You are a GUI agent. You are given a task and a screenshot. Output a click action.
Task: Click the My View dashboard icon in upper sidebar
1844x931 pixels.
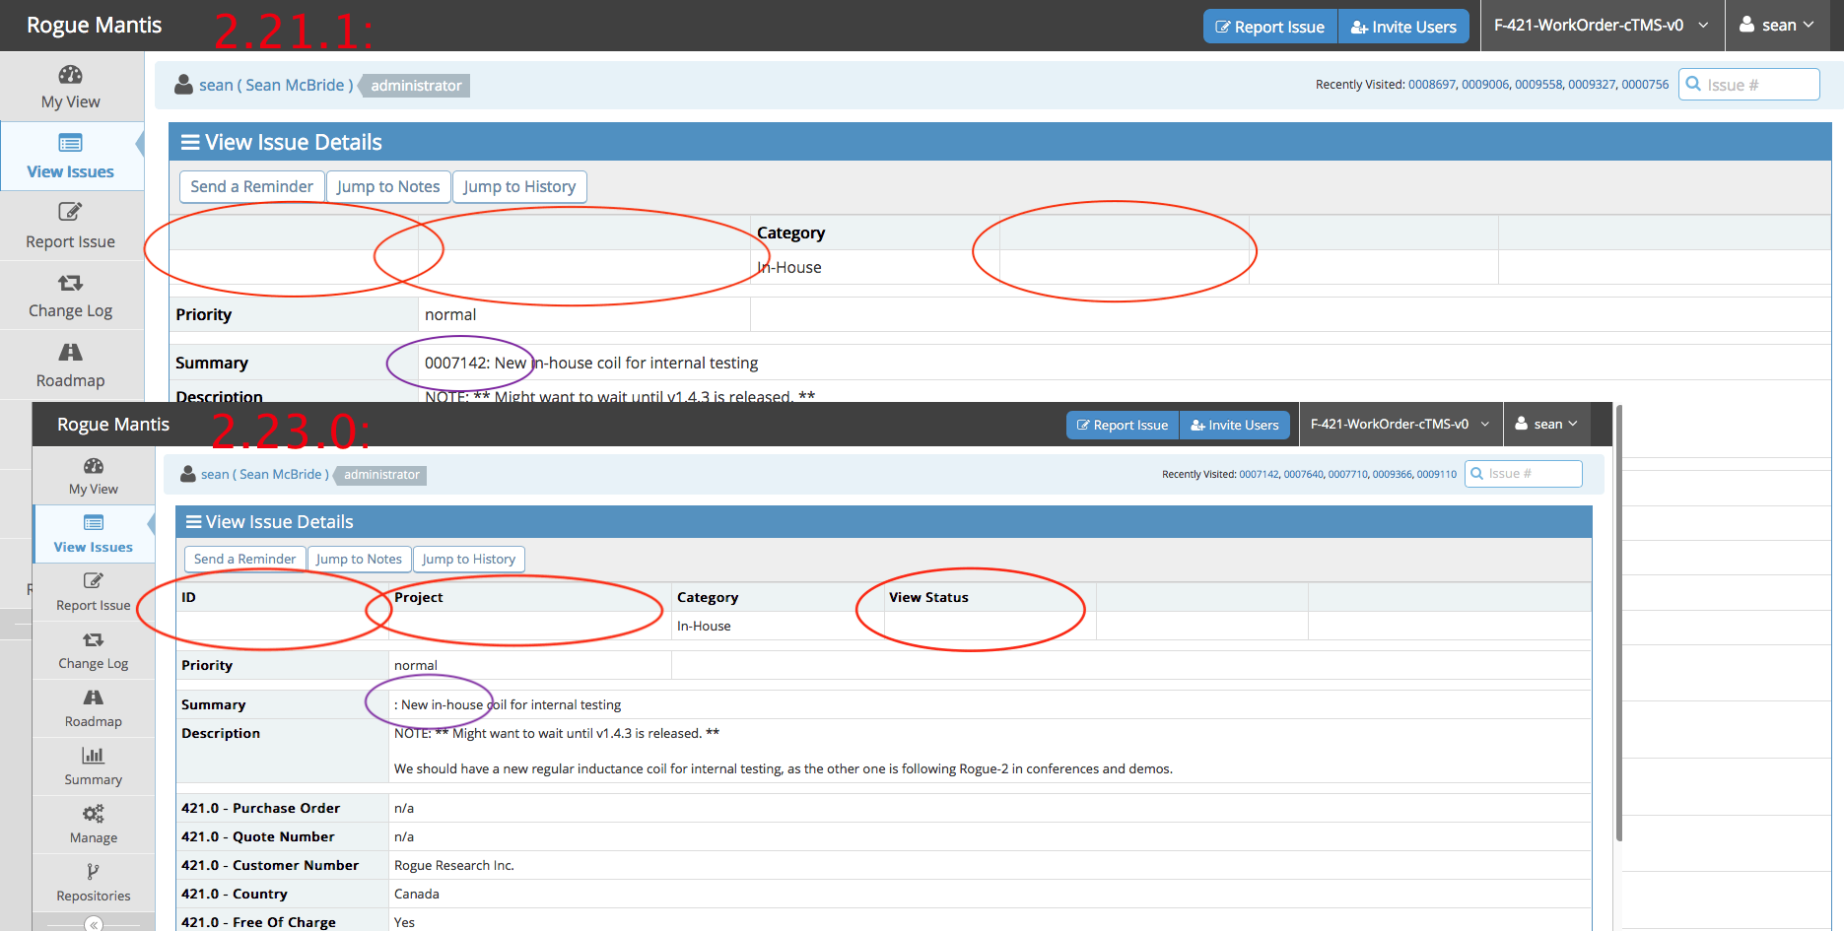click(x=70, y=76)
